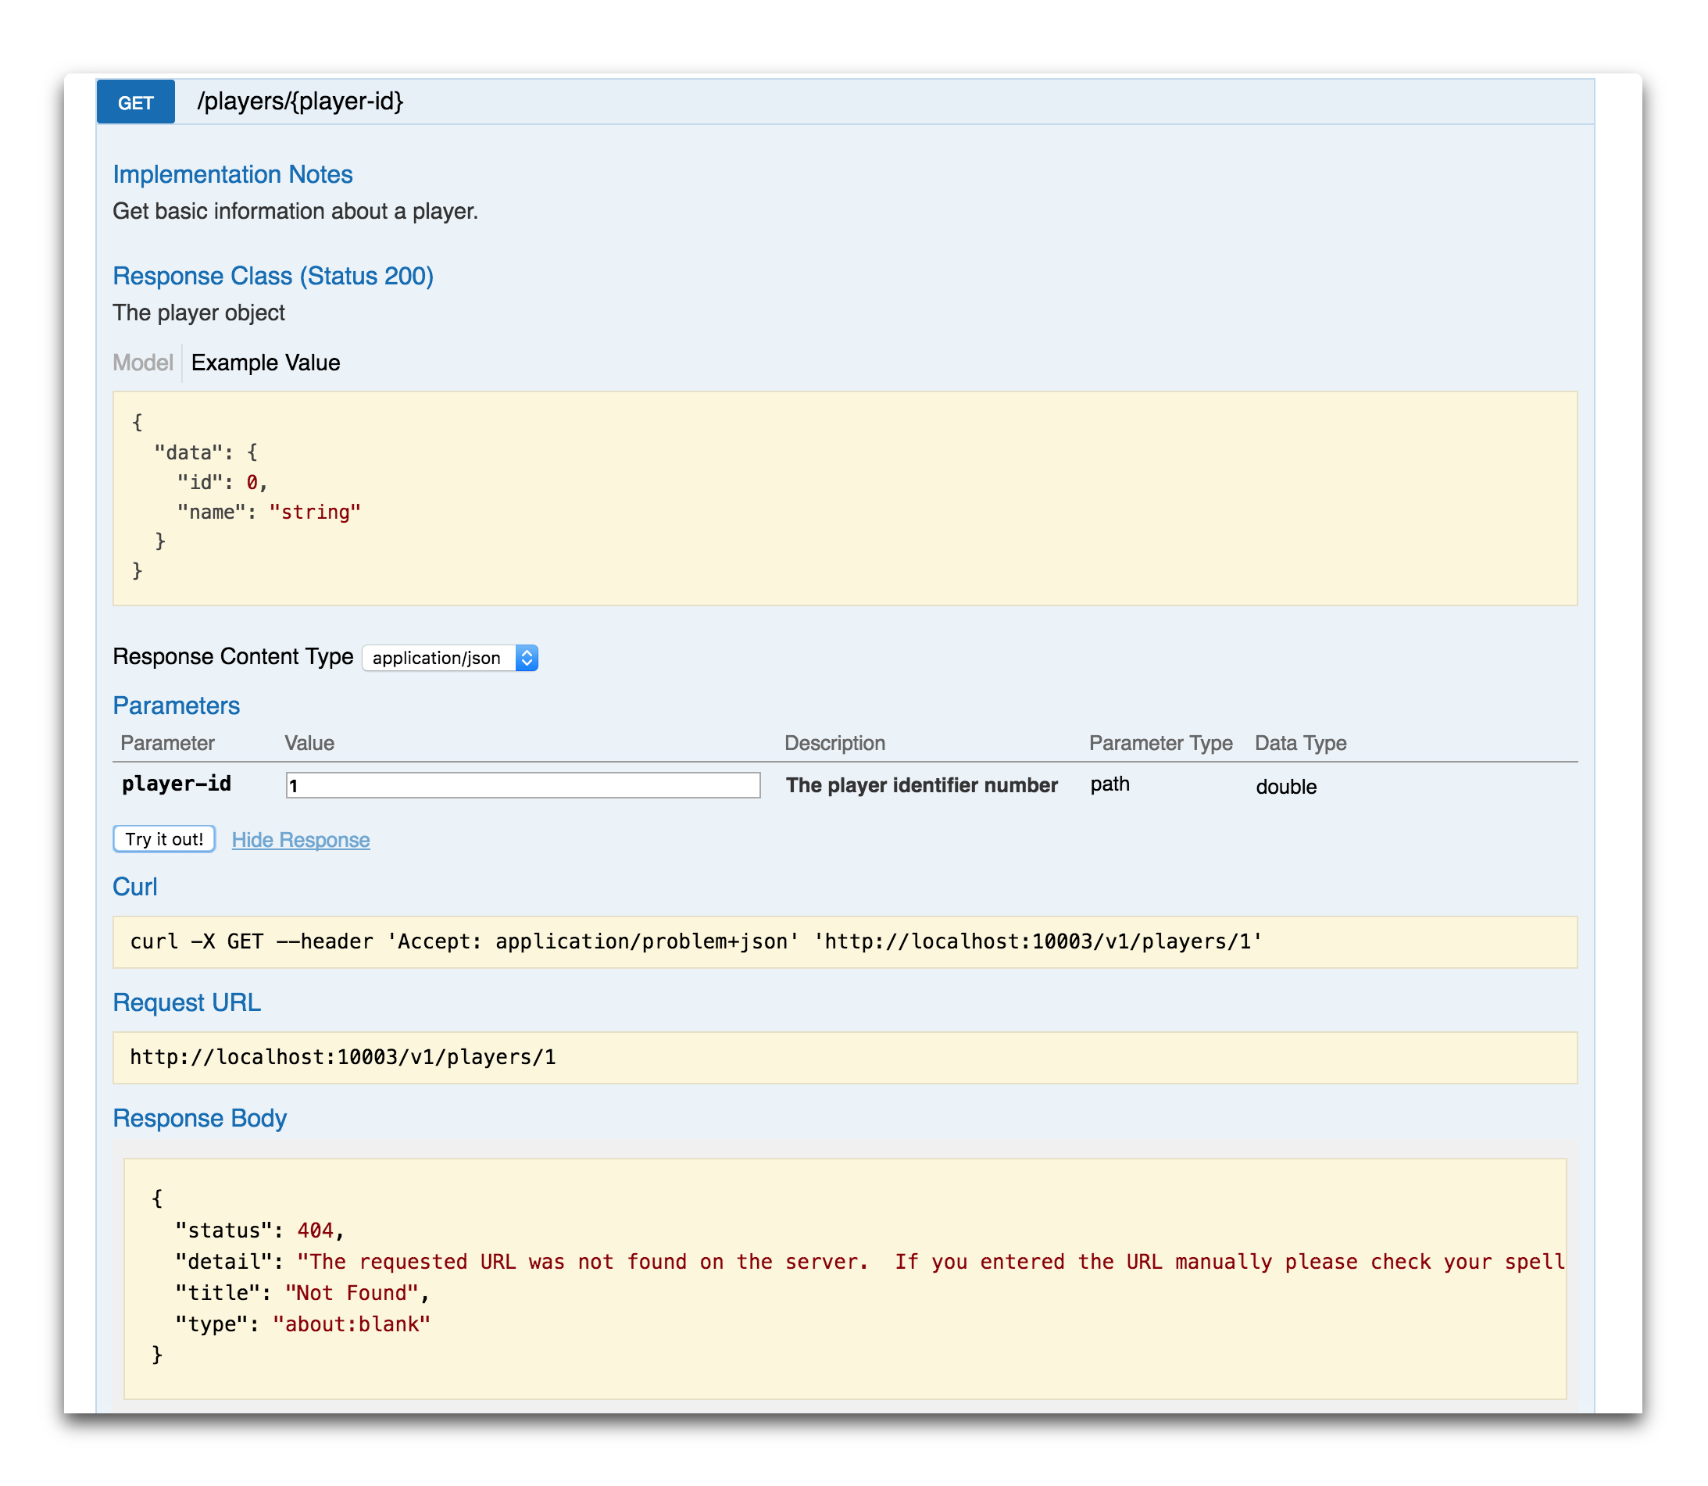Select the Example Value tab

266,363
